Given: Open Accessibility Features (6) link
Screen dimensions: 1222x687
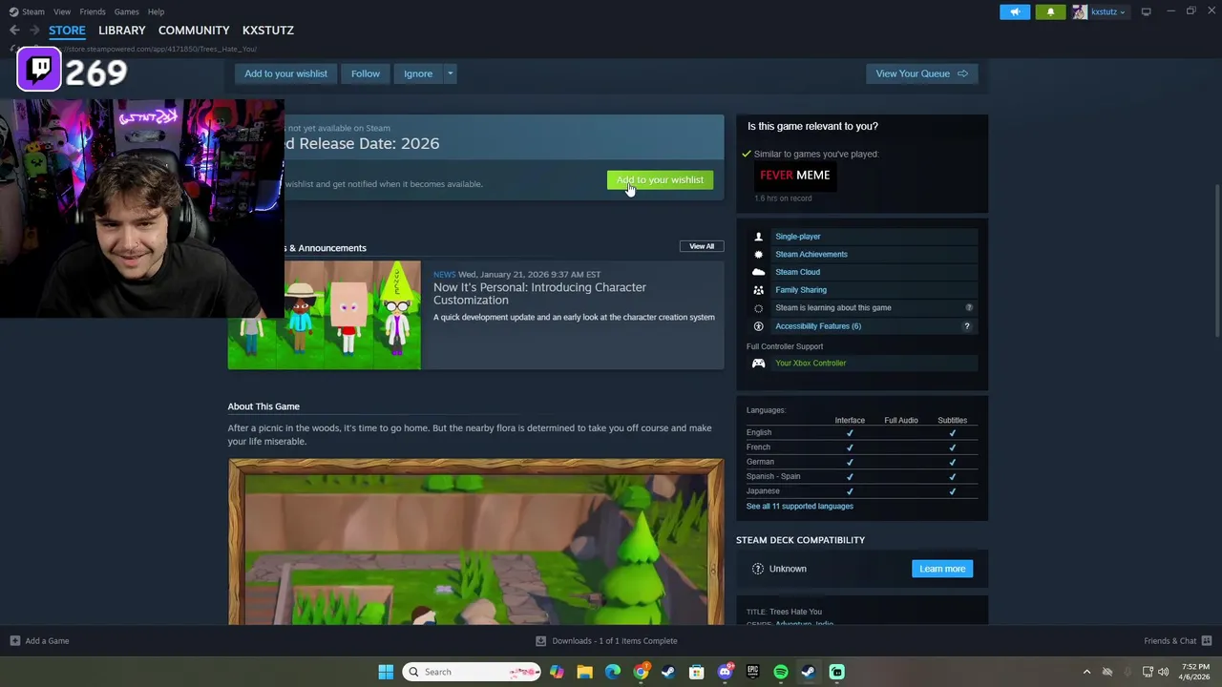Looking at the screenshot, I should tap(817, 326).
